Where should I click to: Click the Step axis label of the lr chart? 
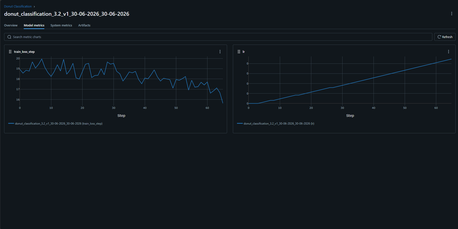coord(350,115)
